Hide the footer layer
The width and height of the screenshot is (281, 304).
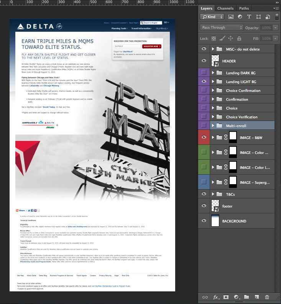coord(204,206)
